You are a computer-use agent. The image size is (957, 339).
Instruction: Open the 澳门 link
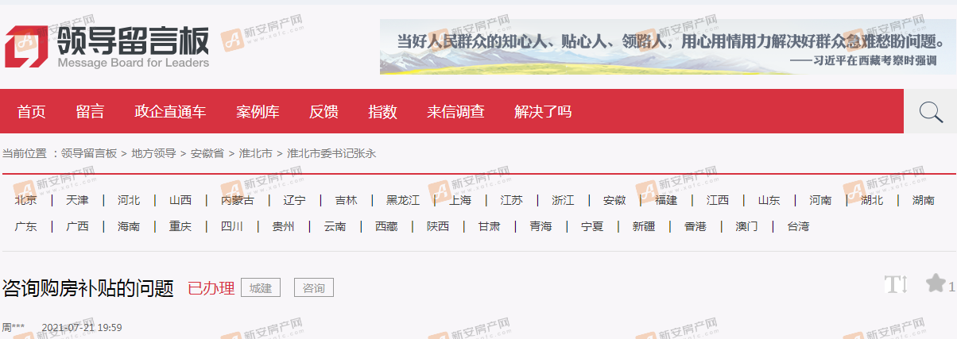pos(747,226)
